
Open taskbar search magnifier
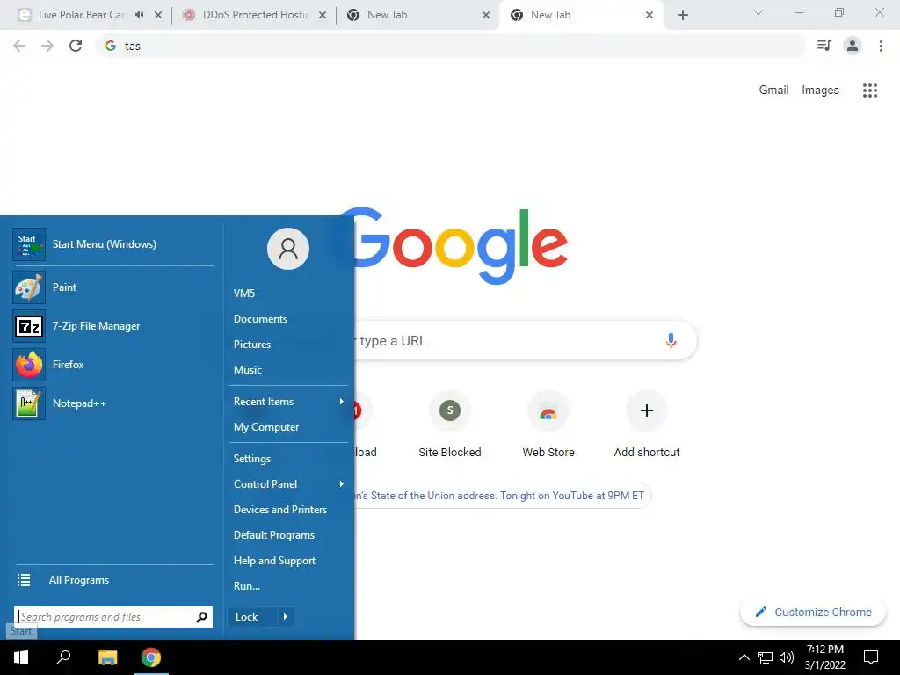click(63, 657)
